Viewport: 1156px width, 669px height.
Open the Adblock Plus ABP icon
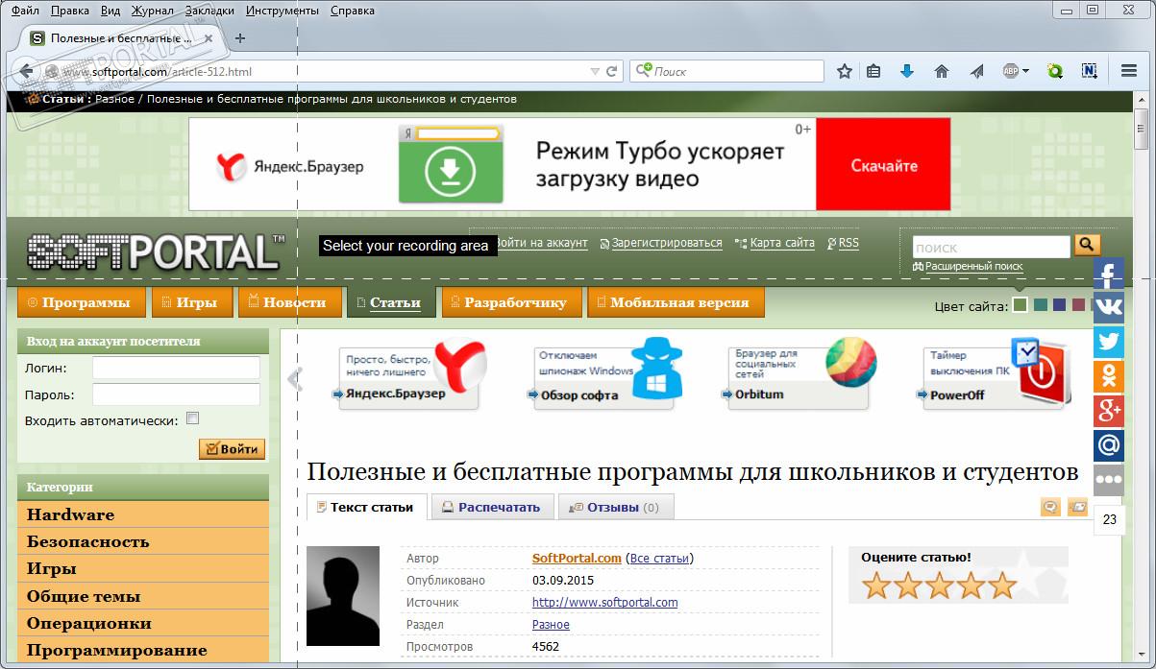pyautogui.click(x=1011, y=71)
